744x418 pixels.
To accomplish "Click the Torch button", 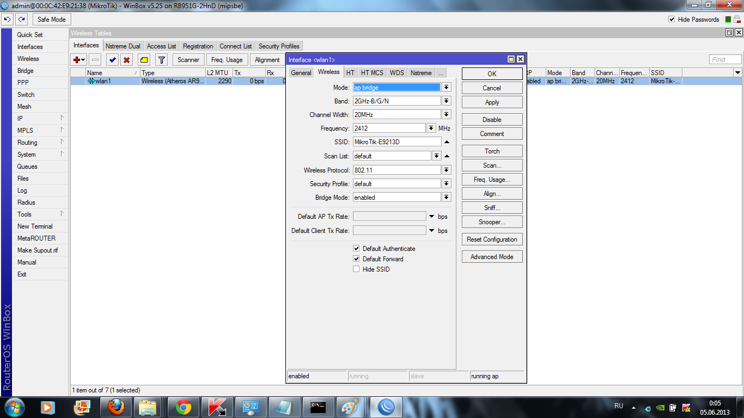I will click(492, 151).
